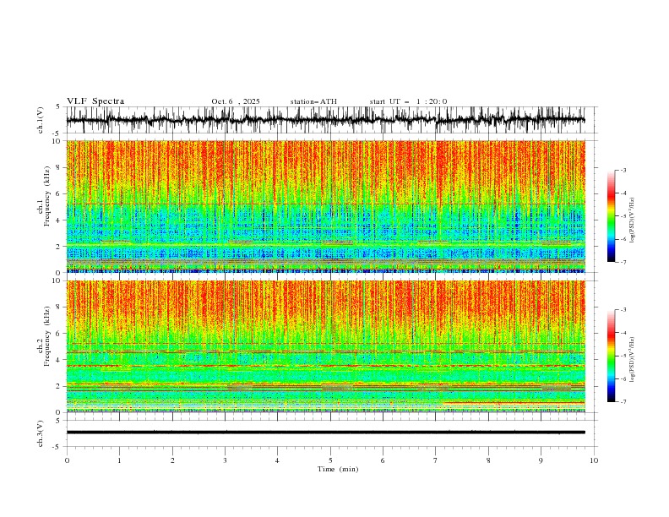
Task: Click the "8" kHz tick of ch.2 spectrogram
Action: point(58,307)
